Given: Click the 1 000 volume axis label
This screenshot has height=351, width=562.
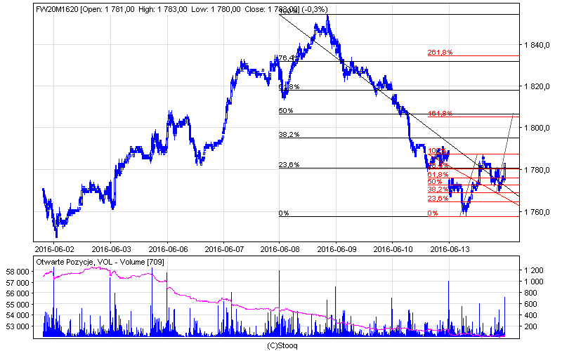Looking at the screenshot, I should [x=534, y=282].
